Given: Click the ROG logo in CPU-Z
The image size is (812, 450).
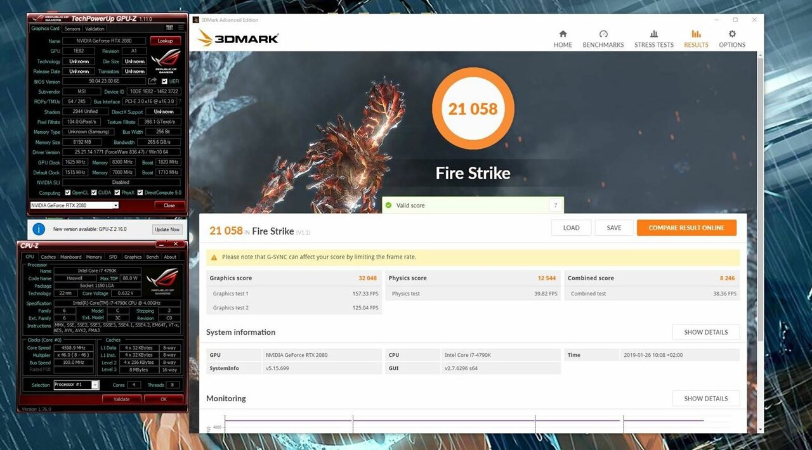Looking at the screenshot, I should [x=162, y=282].
